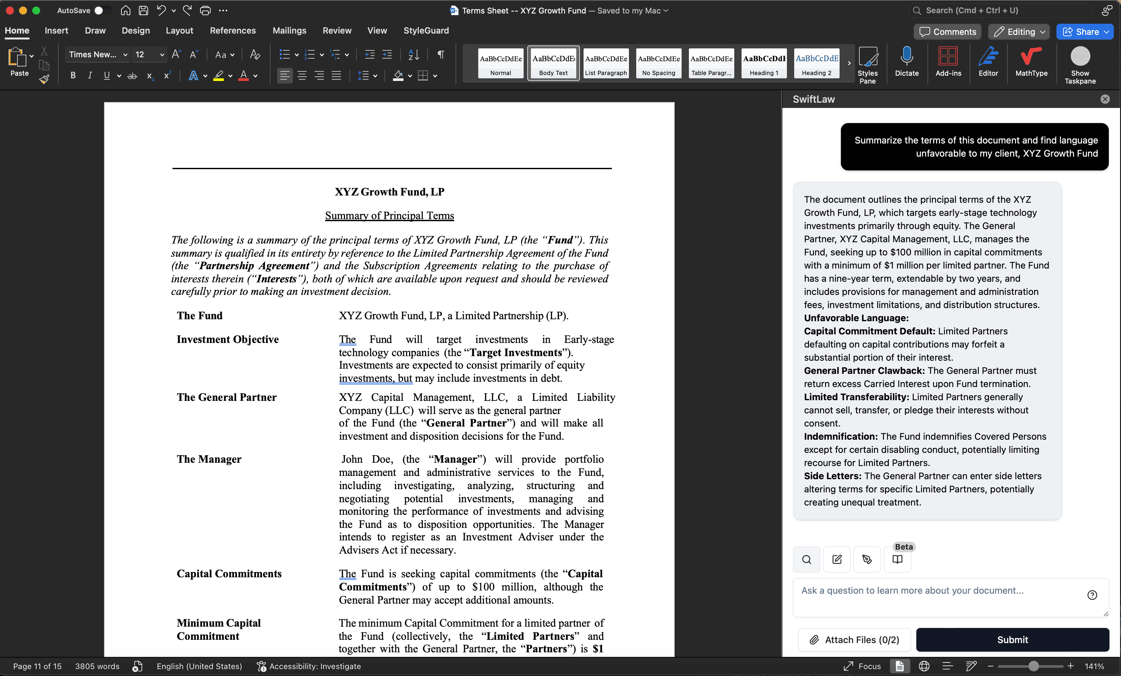Switch to Web Layout view
This screenshot has width=1121, height=676.
924,666
